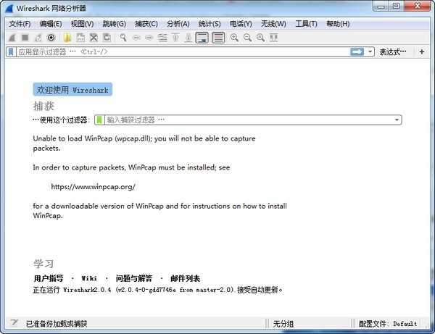The image size is (435, 334).
Task: Click the stop capture square icon
Action: pyautogui.click(x=25, y=38)
